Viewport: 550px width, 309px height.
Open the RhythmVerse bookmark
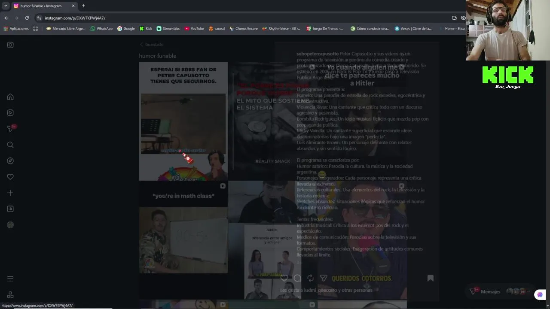click(281, 29)
